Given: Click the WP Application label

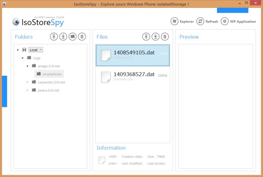Looking at the screenshot, I should pos(243,21).
